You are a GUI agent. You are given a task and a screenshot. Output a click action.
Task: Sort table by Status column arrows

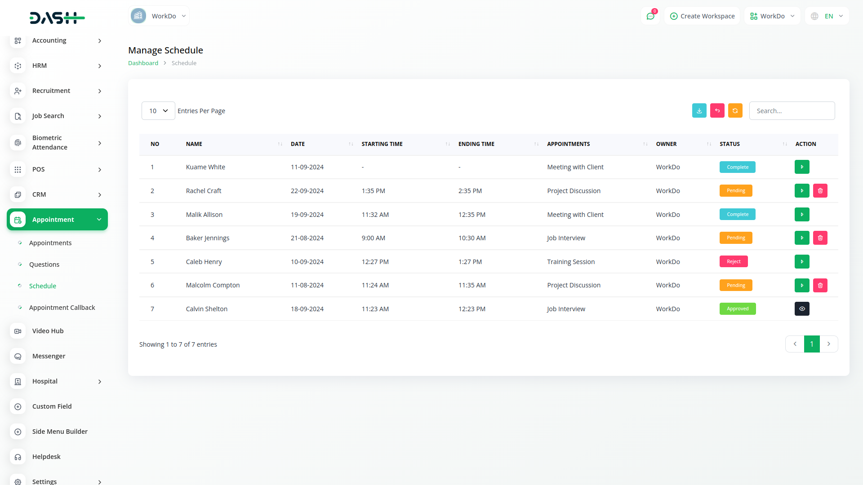784,144
